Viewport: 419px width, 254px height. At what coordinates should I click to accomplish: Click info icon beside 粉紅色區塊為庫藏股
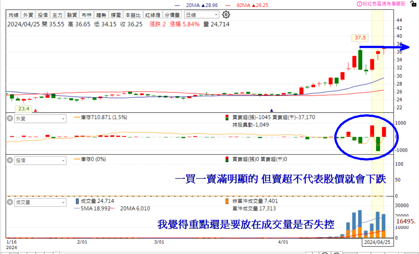point(359,4)
